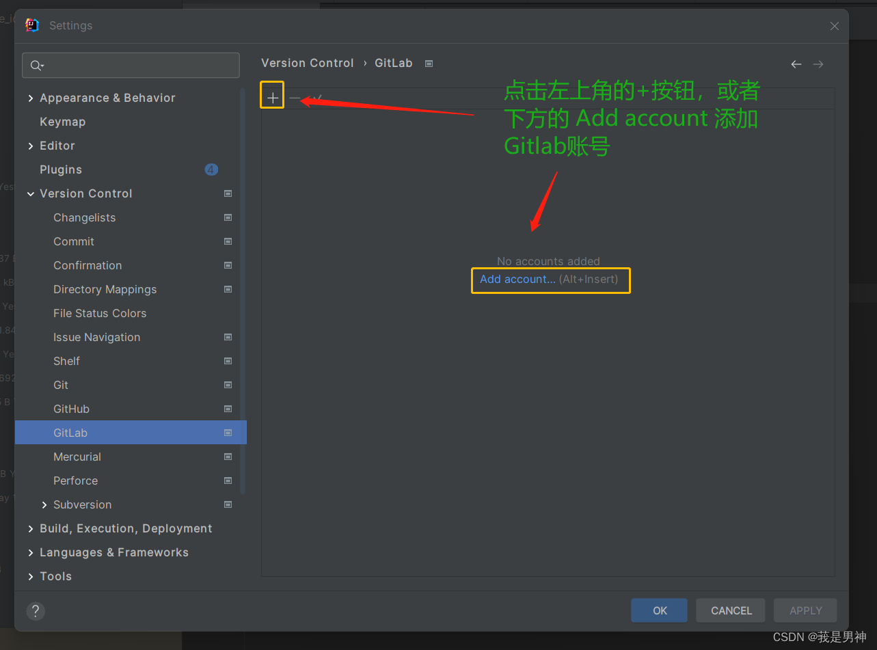Click the CANCEL button
The height and width of the screenshot is (650, 877).
[x=731, y=610]
